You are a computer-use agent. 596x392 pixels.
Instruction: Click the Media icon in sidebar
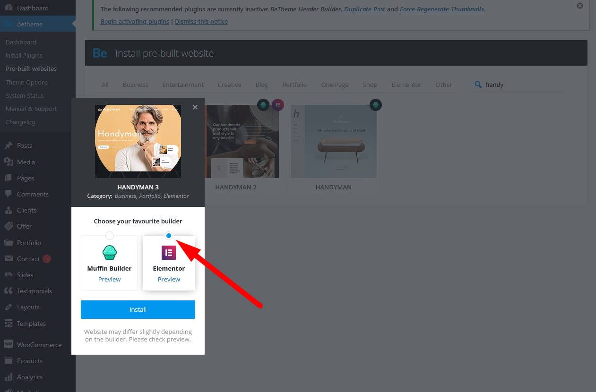(9, 162)
